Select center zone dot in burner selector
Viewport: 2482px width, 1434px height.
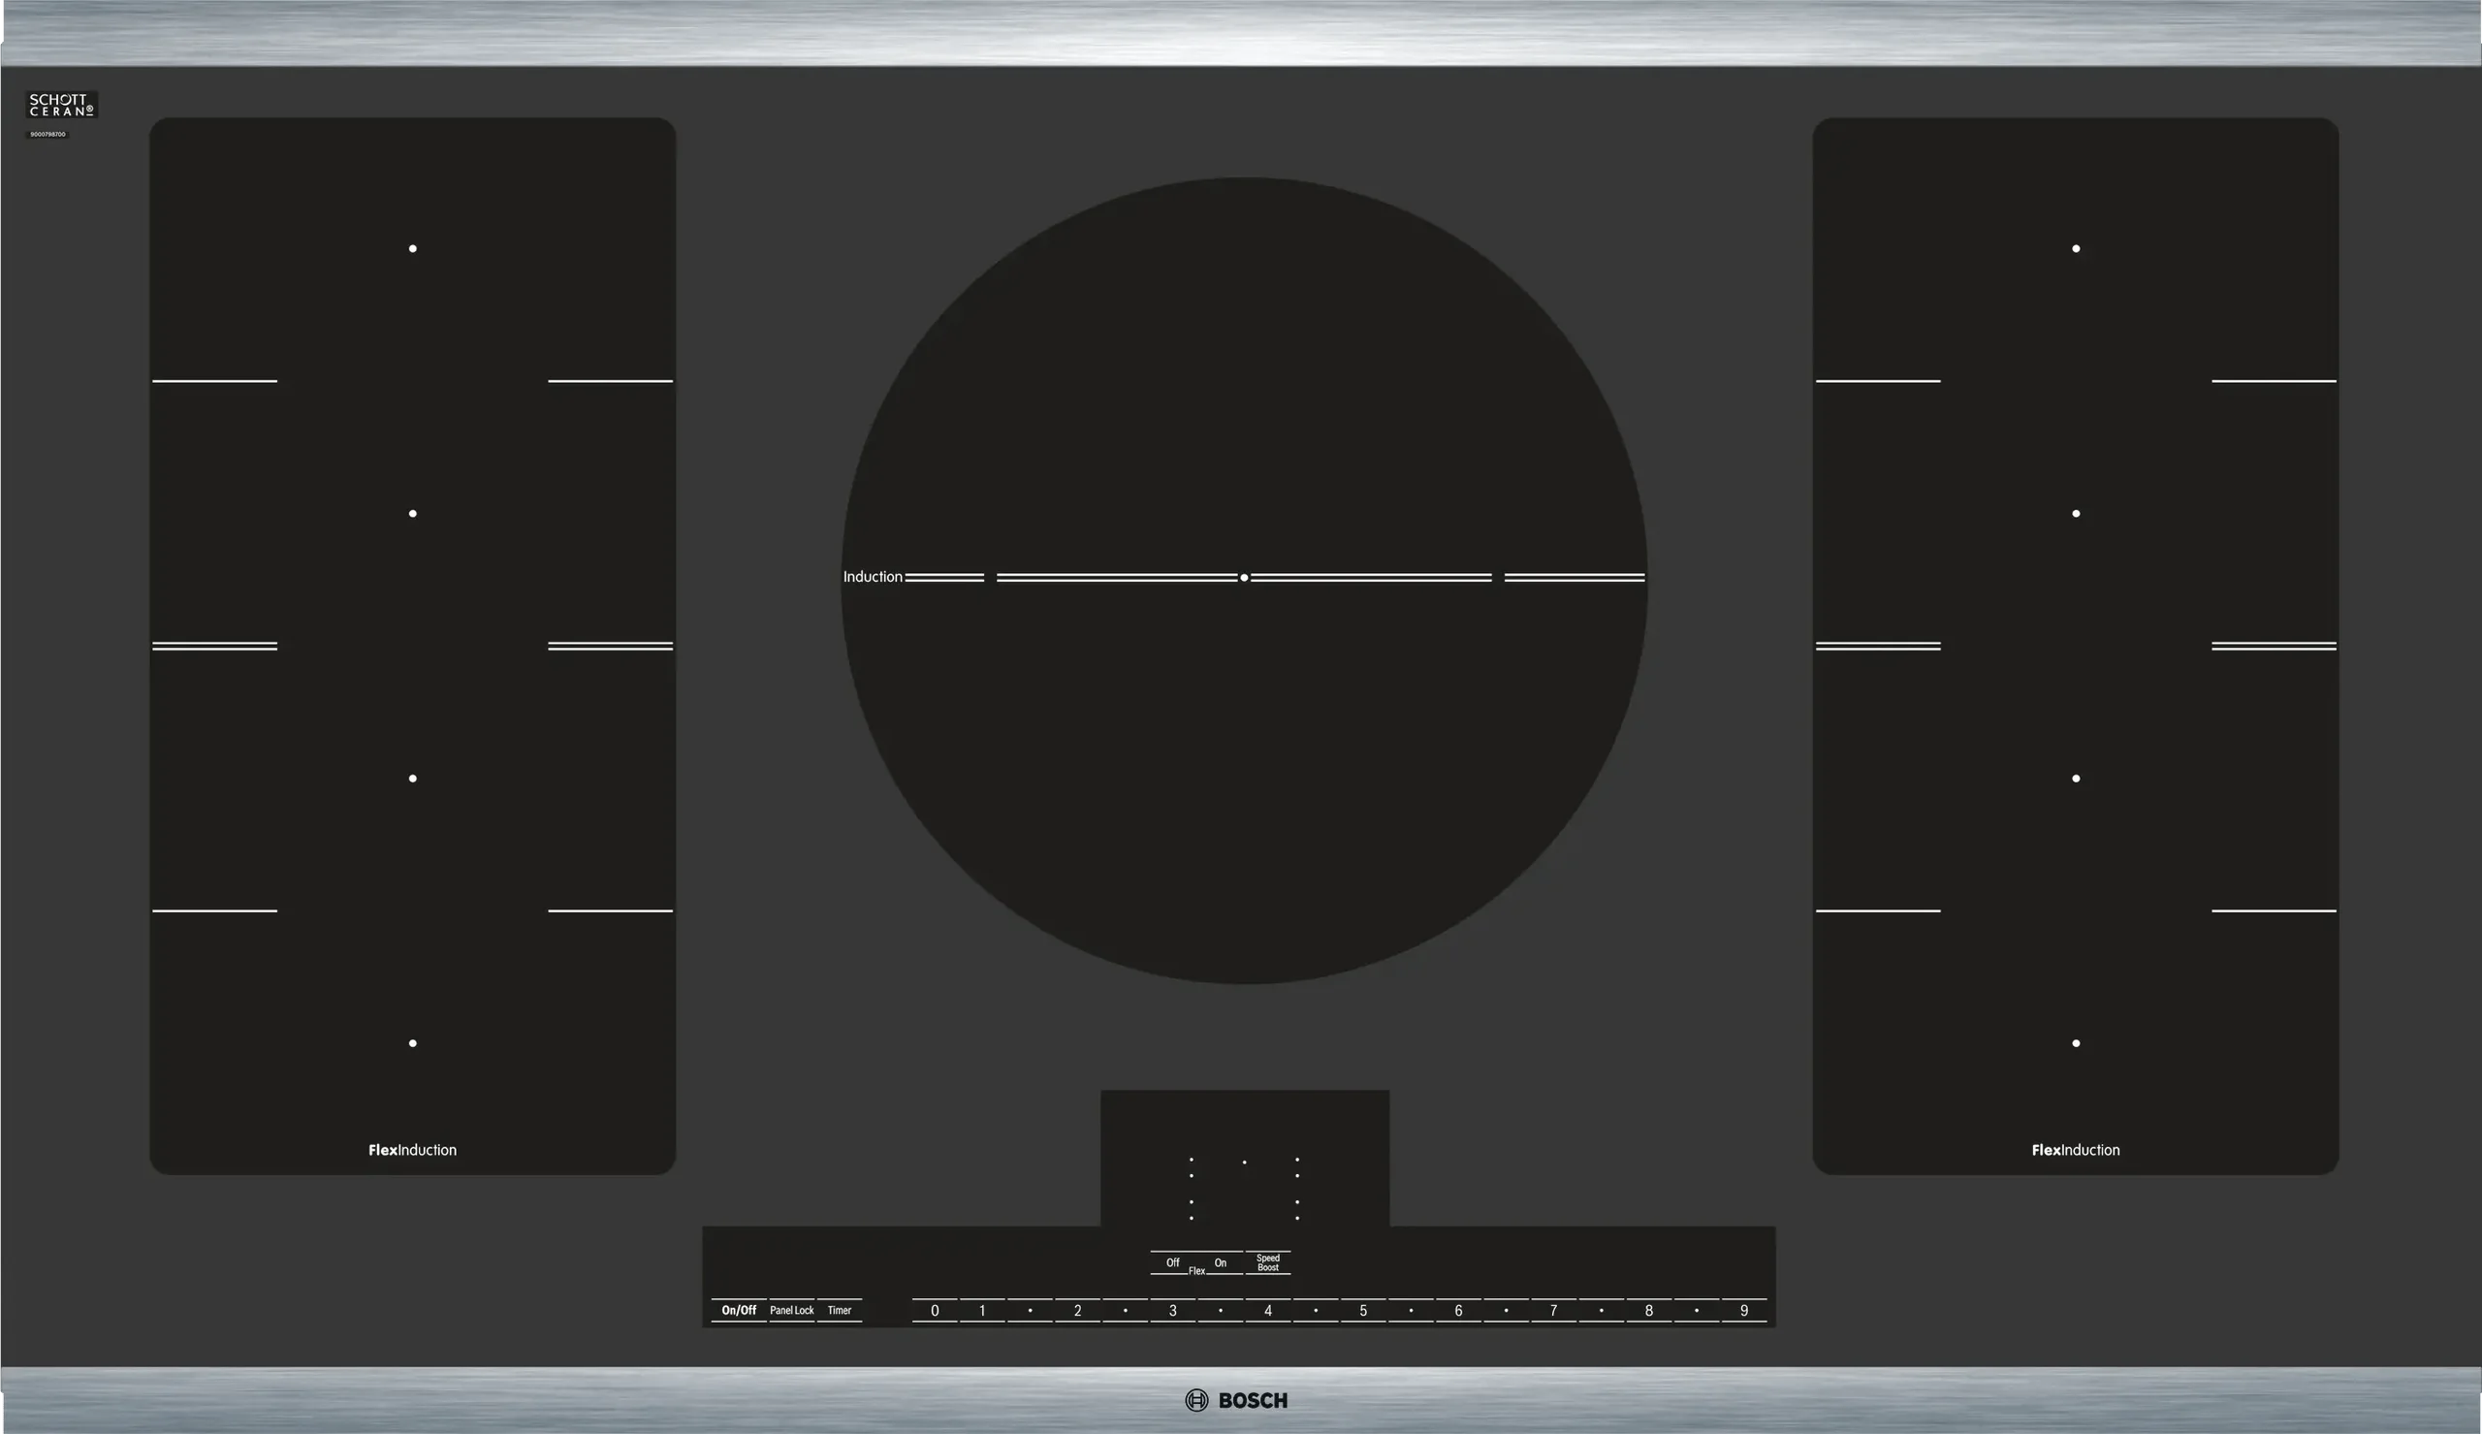click(x=1245, y=1163)
